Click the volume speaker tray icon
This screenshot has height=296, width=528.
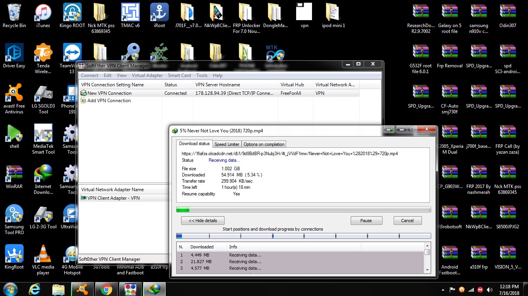[490, 289]
